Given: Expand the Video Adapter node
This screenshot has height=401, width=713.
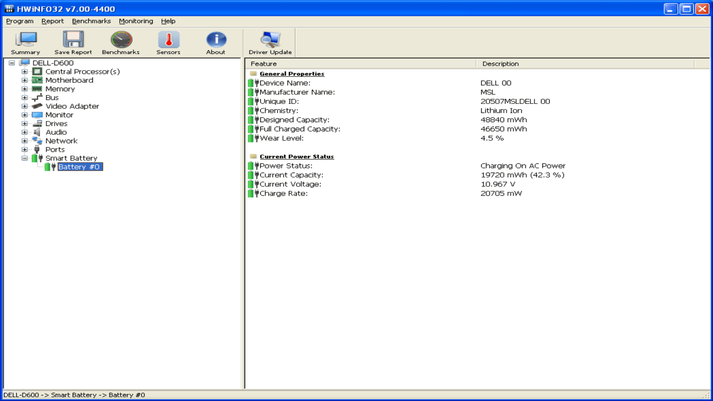Looking at the screenshot, I should coord(25,106).
